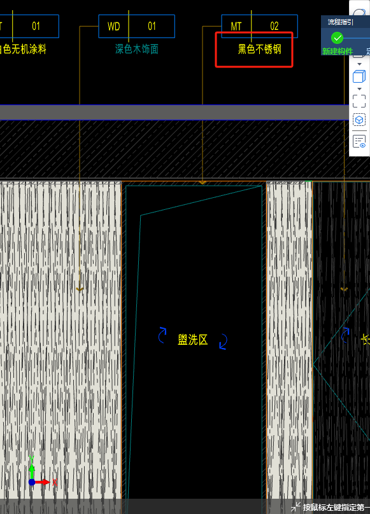Image resolution: width=370 pixels, height=514 pixels.
Task: Click the 盥洗区 room label
Action: coord(193,340)
